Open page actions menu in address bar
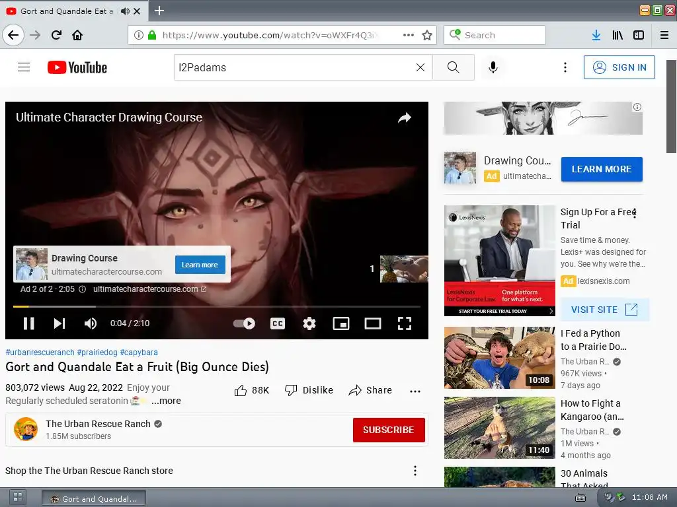The height and width of the screenshot is (507, 677). 409,35
